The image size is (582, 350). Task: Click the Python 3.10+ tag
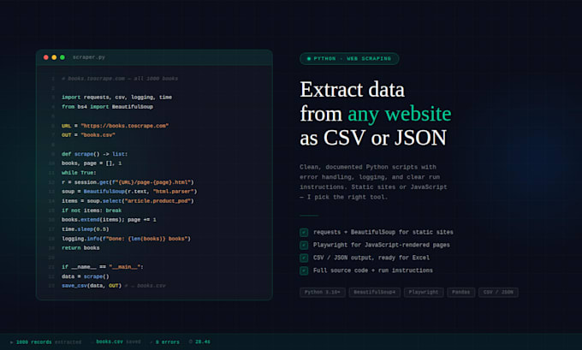point(323,292)
